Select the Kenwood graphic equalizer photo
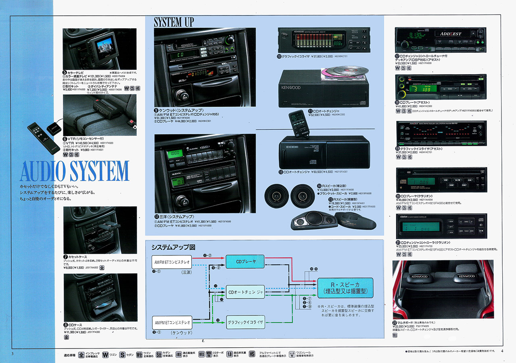This screenshot has height=363, width=516. (323, 40)
